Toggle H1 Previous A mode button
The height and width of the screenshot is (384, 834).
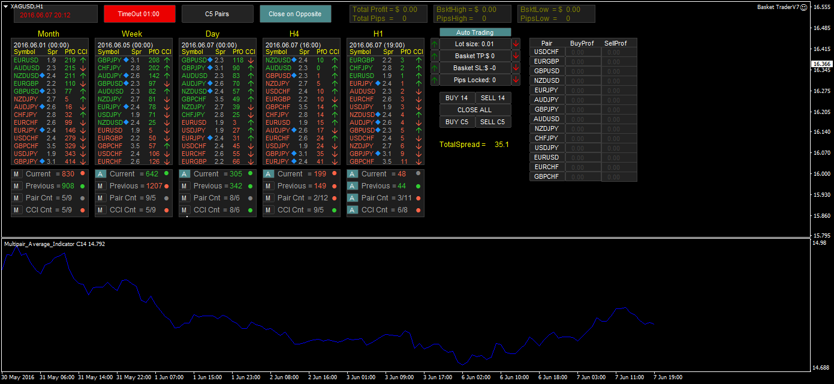click(x=353, y=186)
